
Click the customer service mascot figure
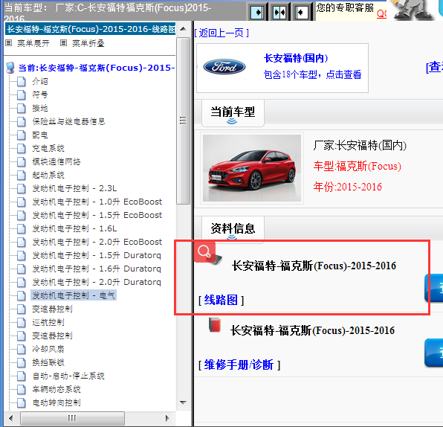coord(413,10)
